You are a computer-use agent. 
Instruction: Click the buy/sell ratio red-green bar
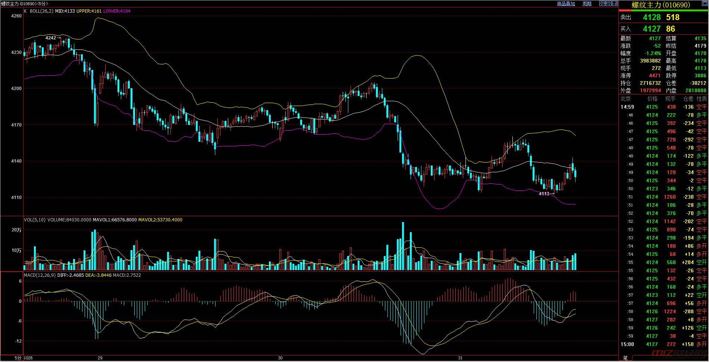tap(663, 11)
